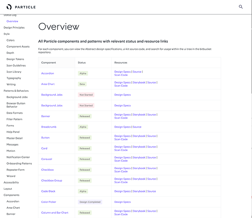Viewport: 252px width, 218px height.
Task: Open the Area Chart link in table
Action: 48,84
